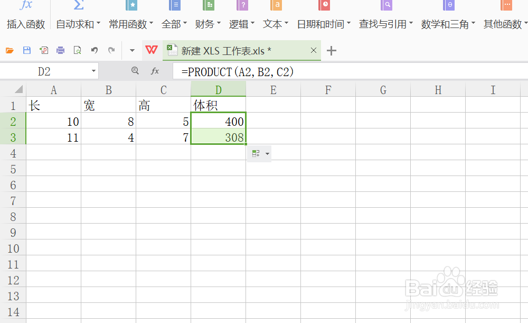The image size is (528, 323).
Task: Redo the last undone action
Action: pyautogui.click(x=111, y=51)
